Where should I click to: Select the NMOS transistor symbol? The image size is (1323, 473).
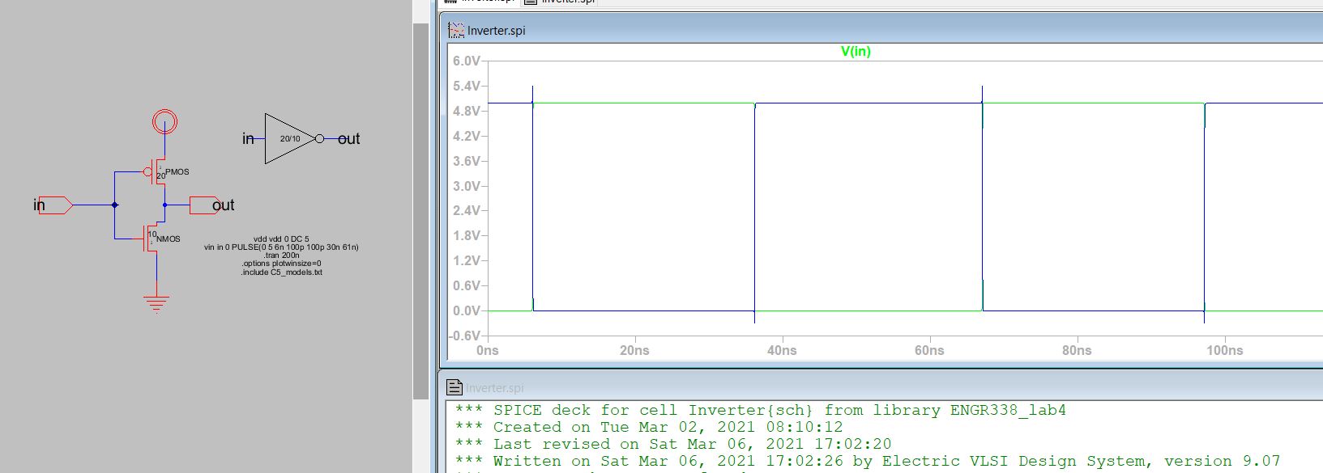tap(152, 239)
